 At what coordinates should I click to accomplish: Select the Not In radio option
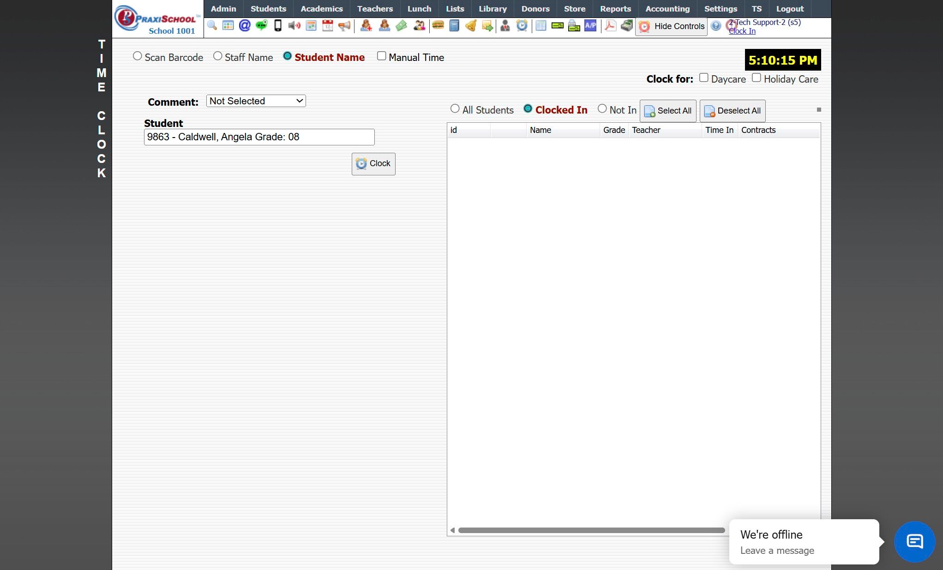[602, 109]
